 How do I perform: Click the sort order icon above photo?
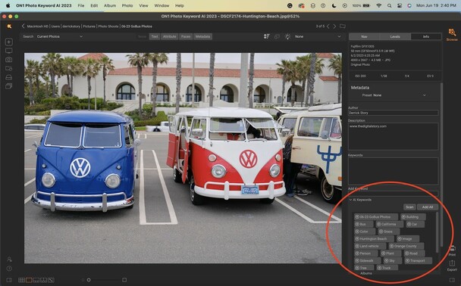pyautogui.click(x=266, y=36)
